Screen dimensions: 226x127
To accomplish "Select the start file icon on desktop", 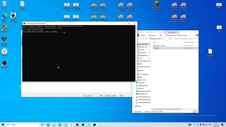I will (219, 29).
